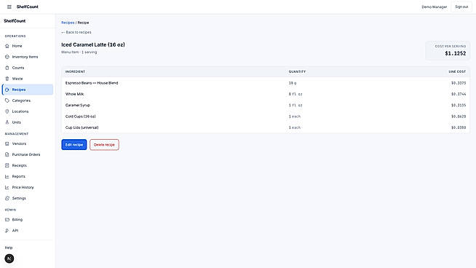Open Inventory Items page
The height and width of the screenshot is (268, 476).
[28, 57]
